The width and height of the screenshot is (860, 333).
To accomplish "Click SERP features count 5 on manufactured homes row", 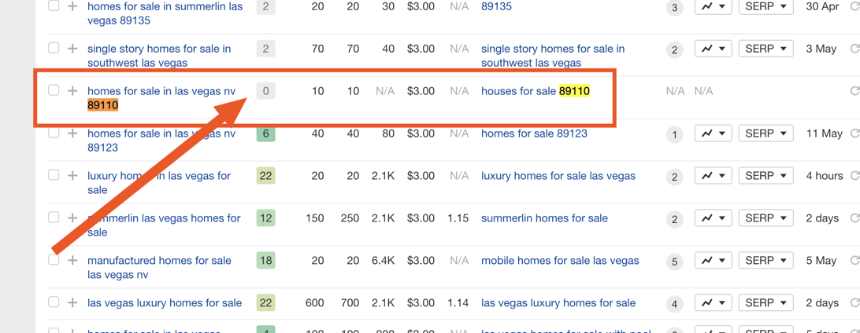I will click(675, 262).
